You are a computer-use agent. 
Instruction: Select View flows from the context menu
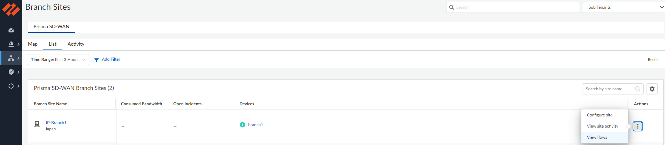coord(597,137)
